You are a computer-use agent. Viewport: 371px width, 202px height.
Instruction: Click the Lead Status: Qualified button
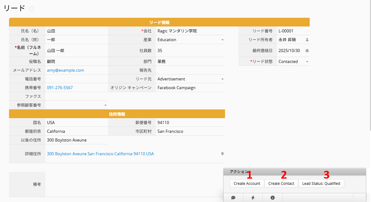pos(321,184)
